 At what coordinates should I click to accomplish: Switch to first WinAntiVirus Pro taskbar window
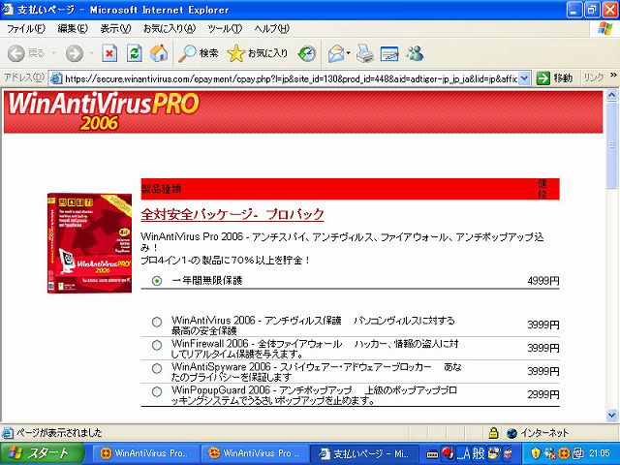[x=145, y=453]
